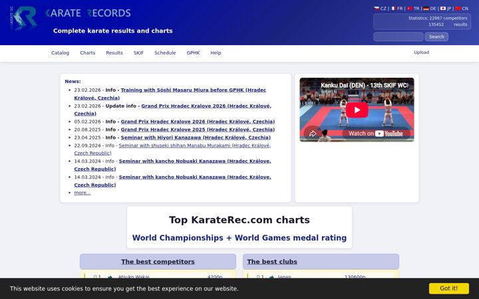479x299 pixels.
Task: Play the Kanku Dai YouTube video
Action: click(357, 110)
